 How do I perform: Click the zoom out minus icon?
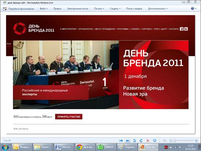pos(171,141)
